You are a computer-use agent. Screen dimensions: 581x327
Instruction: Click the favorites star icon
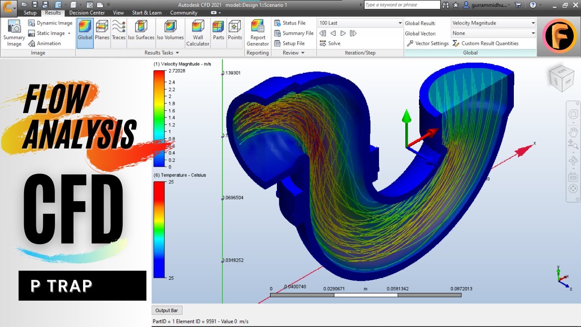pyautogui.click(x=456, y=5)
